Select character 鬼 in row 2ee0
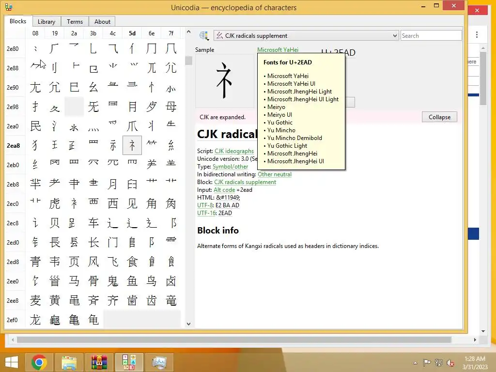Viewport: 496px width, 372px height. (x=112, y=281)
